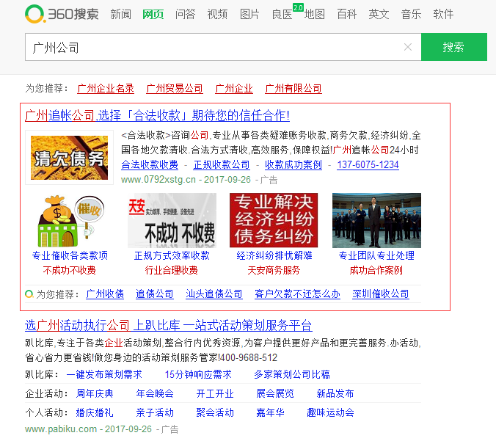
Task: Click the professional team photo
Action: point(376,220)
